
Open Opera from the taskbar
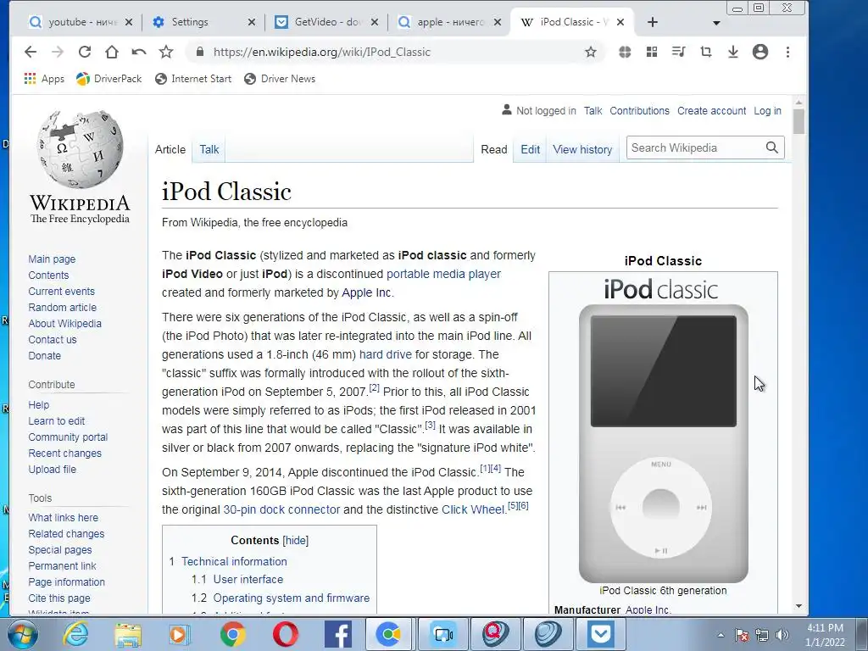[286, 634]
